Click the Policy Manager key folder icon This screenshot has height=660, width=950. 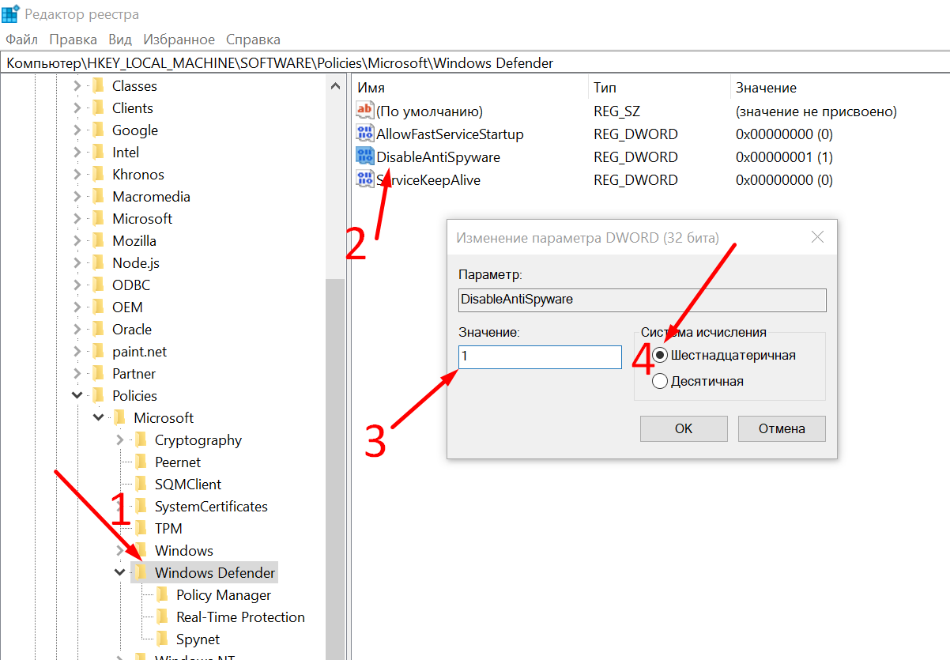pos(162,595)
